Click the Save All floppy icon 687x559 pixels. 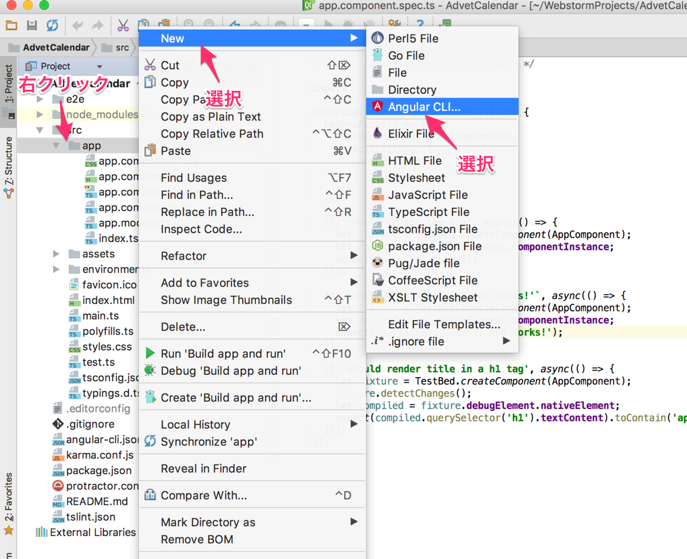32,25
